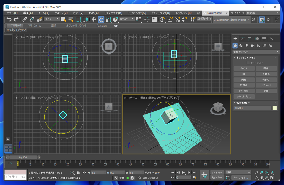Open Select by Name list icon
Screen dimensions: 284x185
pyautogui.click(x=71, y=19)
